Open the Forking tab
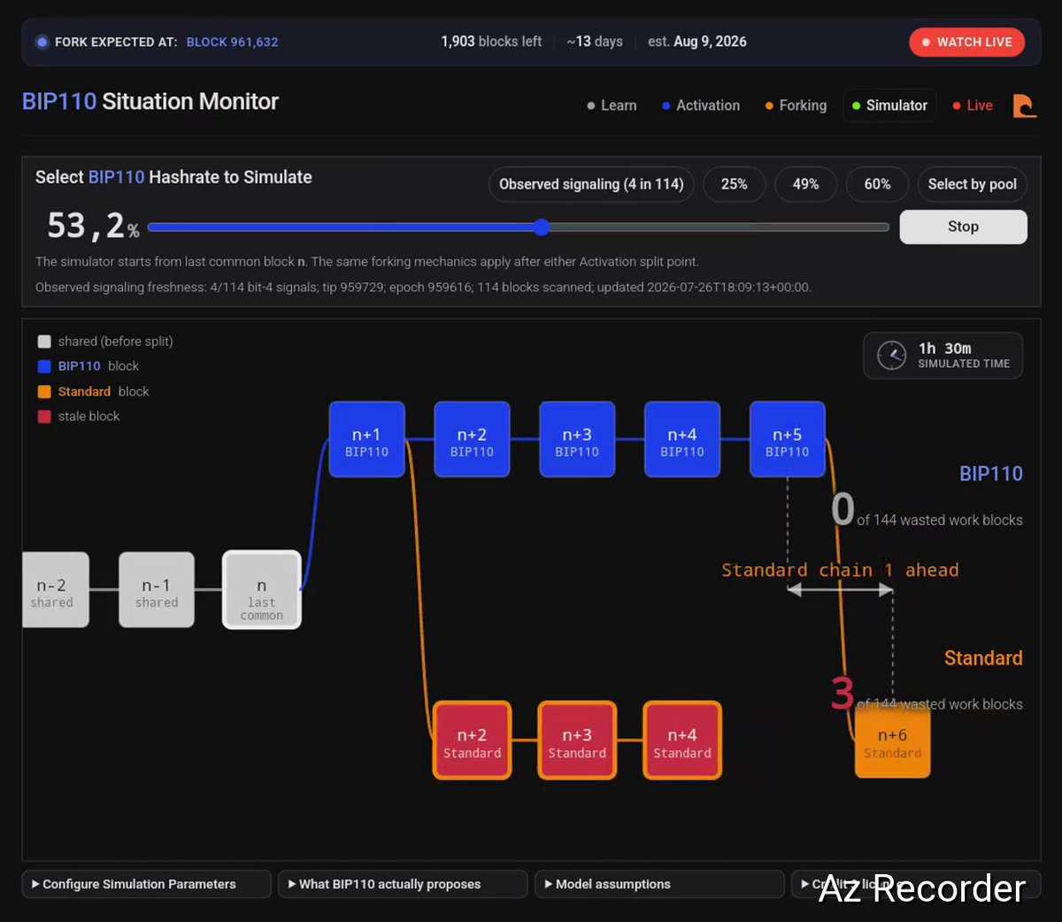The height and width of the screenshot is (922, 1062). coord(796,105)
